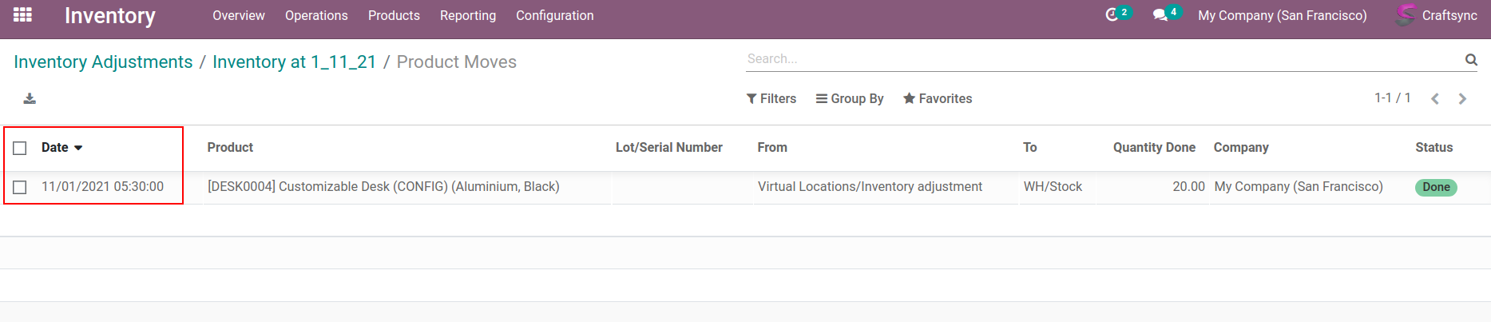Expand the Filters dropdown
The image size is (1491, 322).
[771, 98]
